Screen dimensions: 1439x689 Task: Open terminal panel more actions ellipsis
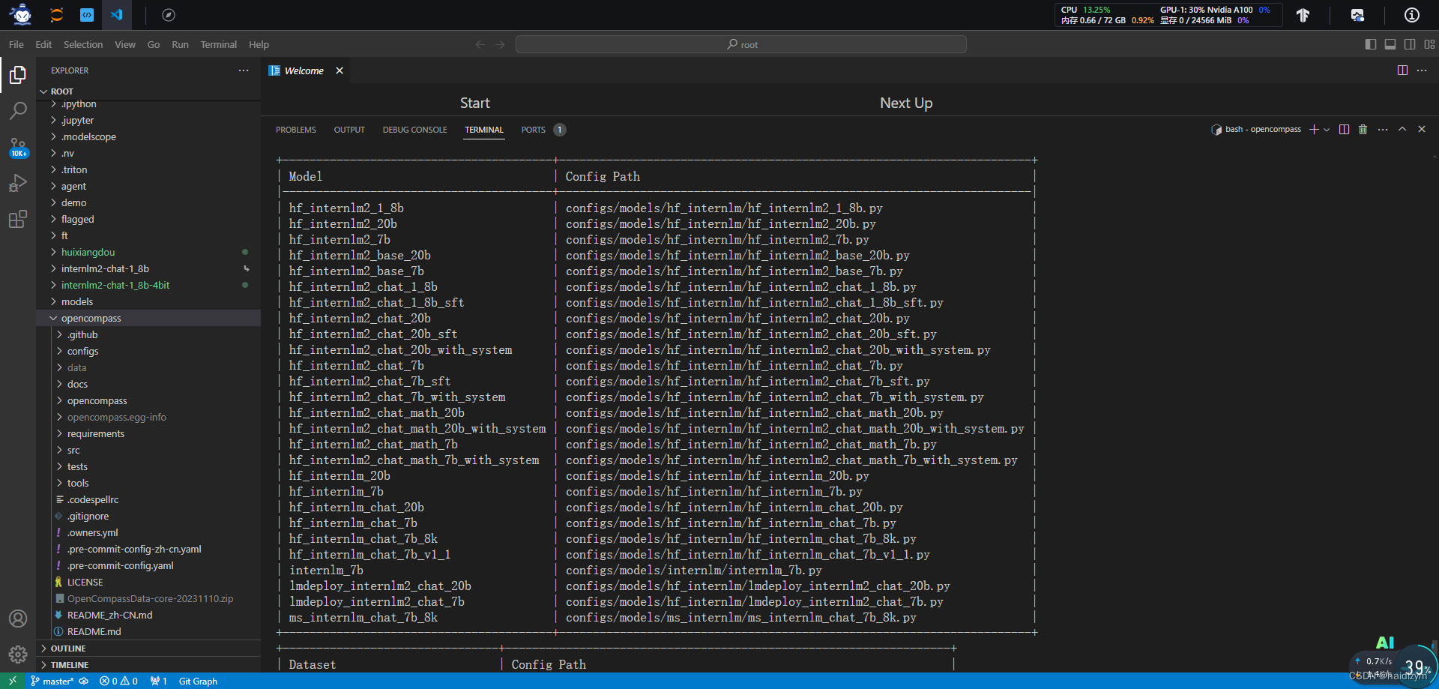point(1383,130)
